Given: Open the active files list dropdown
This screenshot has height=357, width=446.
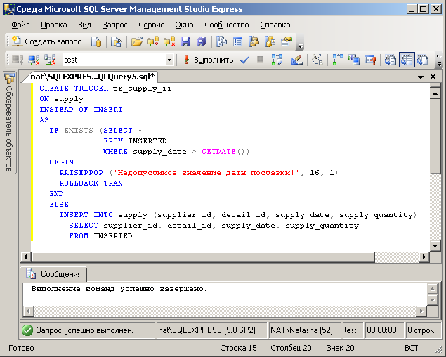Looking at the screenshot, I should 421,77.
